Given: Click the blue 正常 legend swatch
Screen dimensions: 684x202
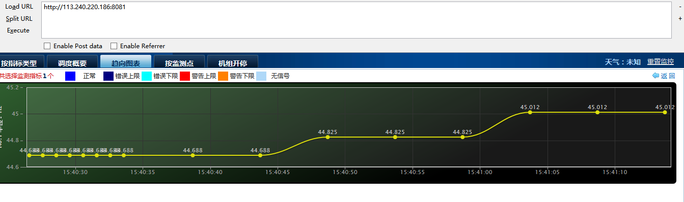Looking at the screenshot, I should click(x=70, y=76).
